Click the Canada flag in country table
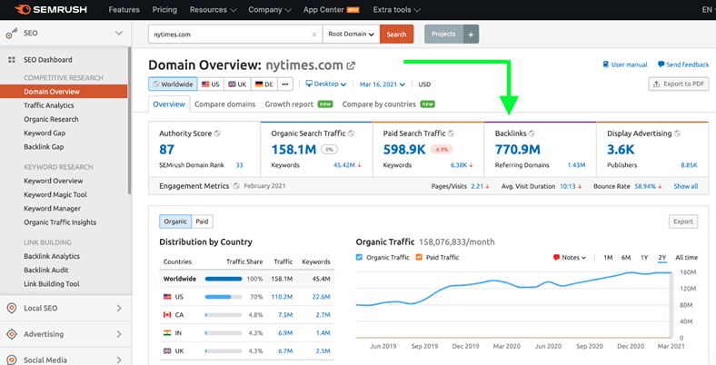Viewport: 716px width, 365px height. point(167,315)
